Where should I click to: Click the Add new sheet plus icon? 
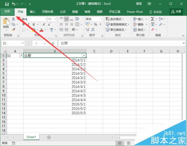click(x=49, y=137)
